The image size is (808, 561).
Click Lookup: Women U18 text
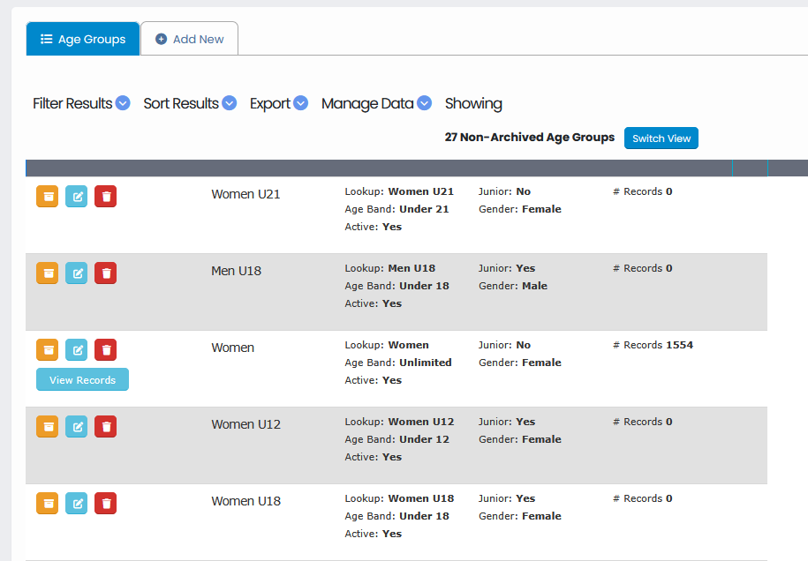[399, 498]
